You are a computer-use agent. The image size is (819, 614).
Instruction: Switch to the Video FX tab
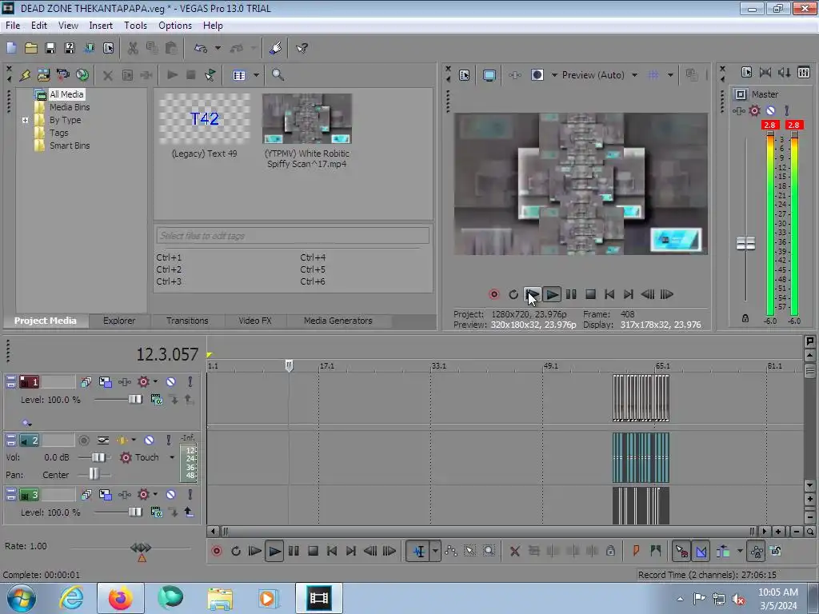point(255,321)
